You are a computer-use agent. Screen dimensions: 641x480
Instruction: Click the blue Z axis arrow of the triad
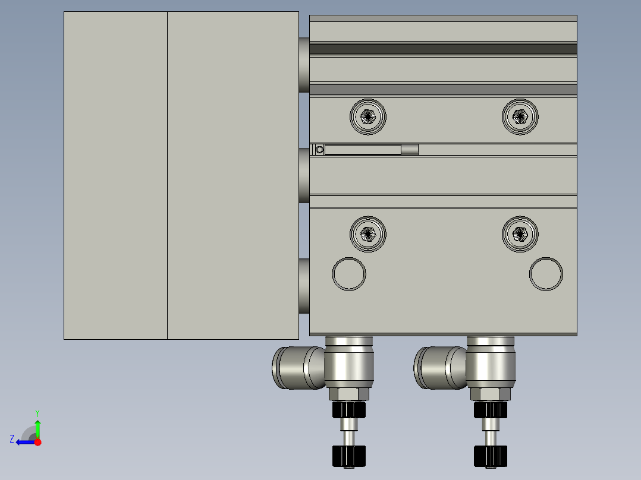[26, 442]
